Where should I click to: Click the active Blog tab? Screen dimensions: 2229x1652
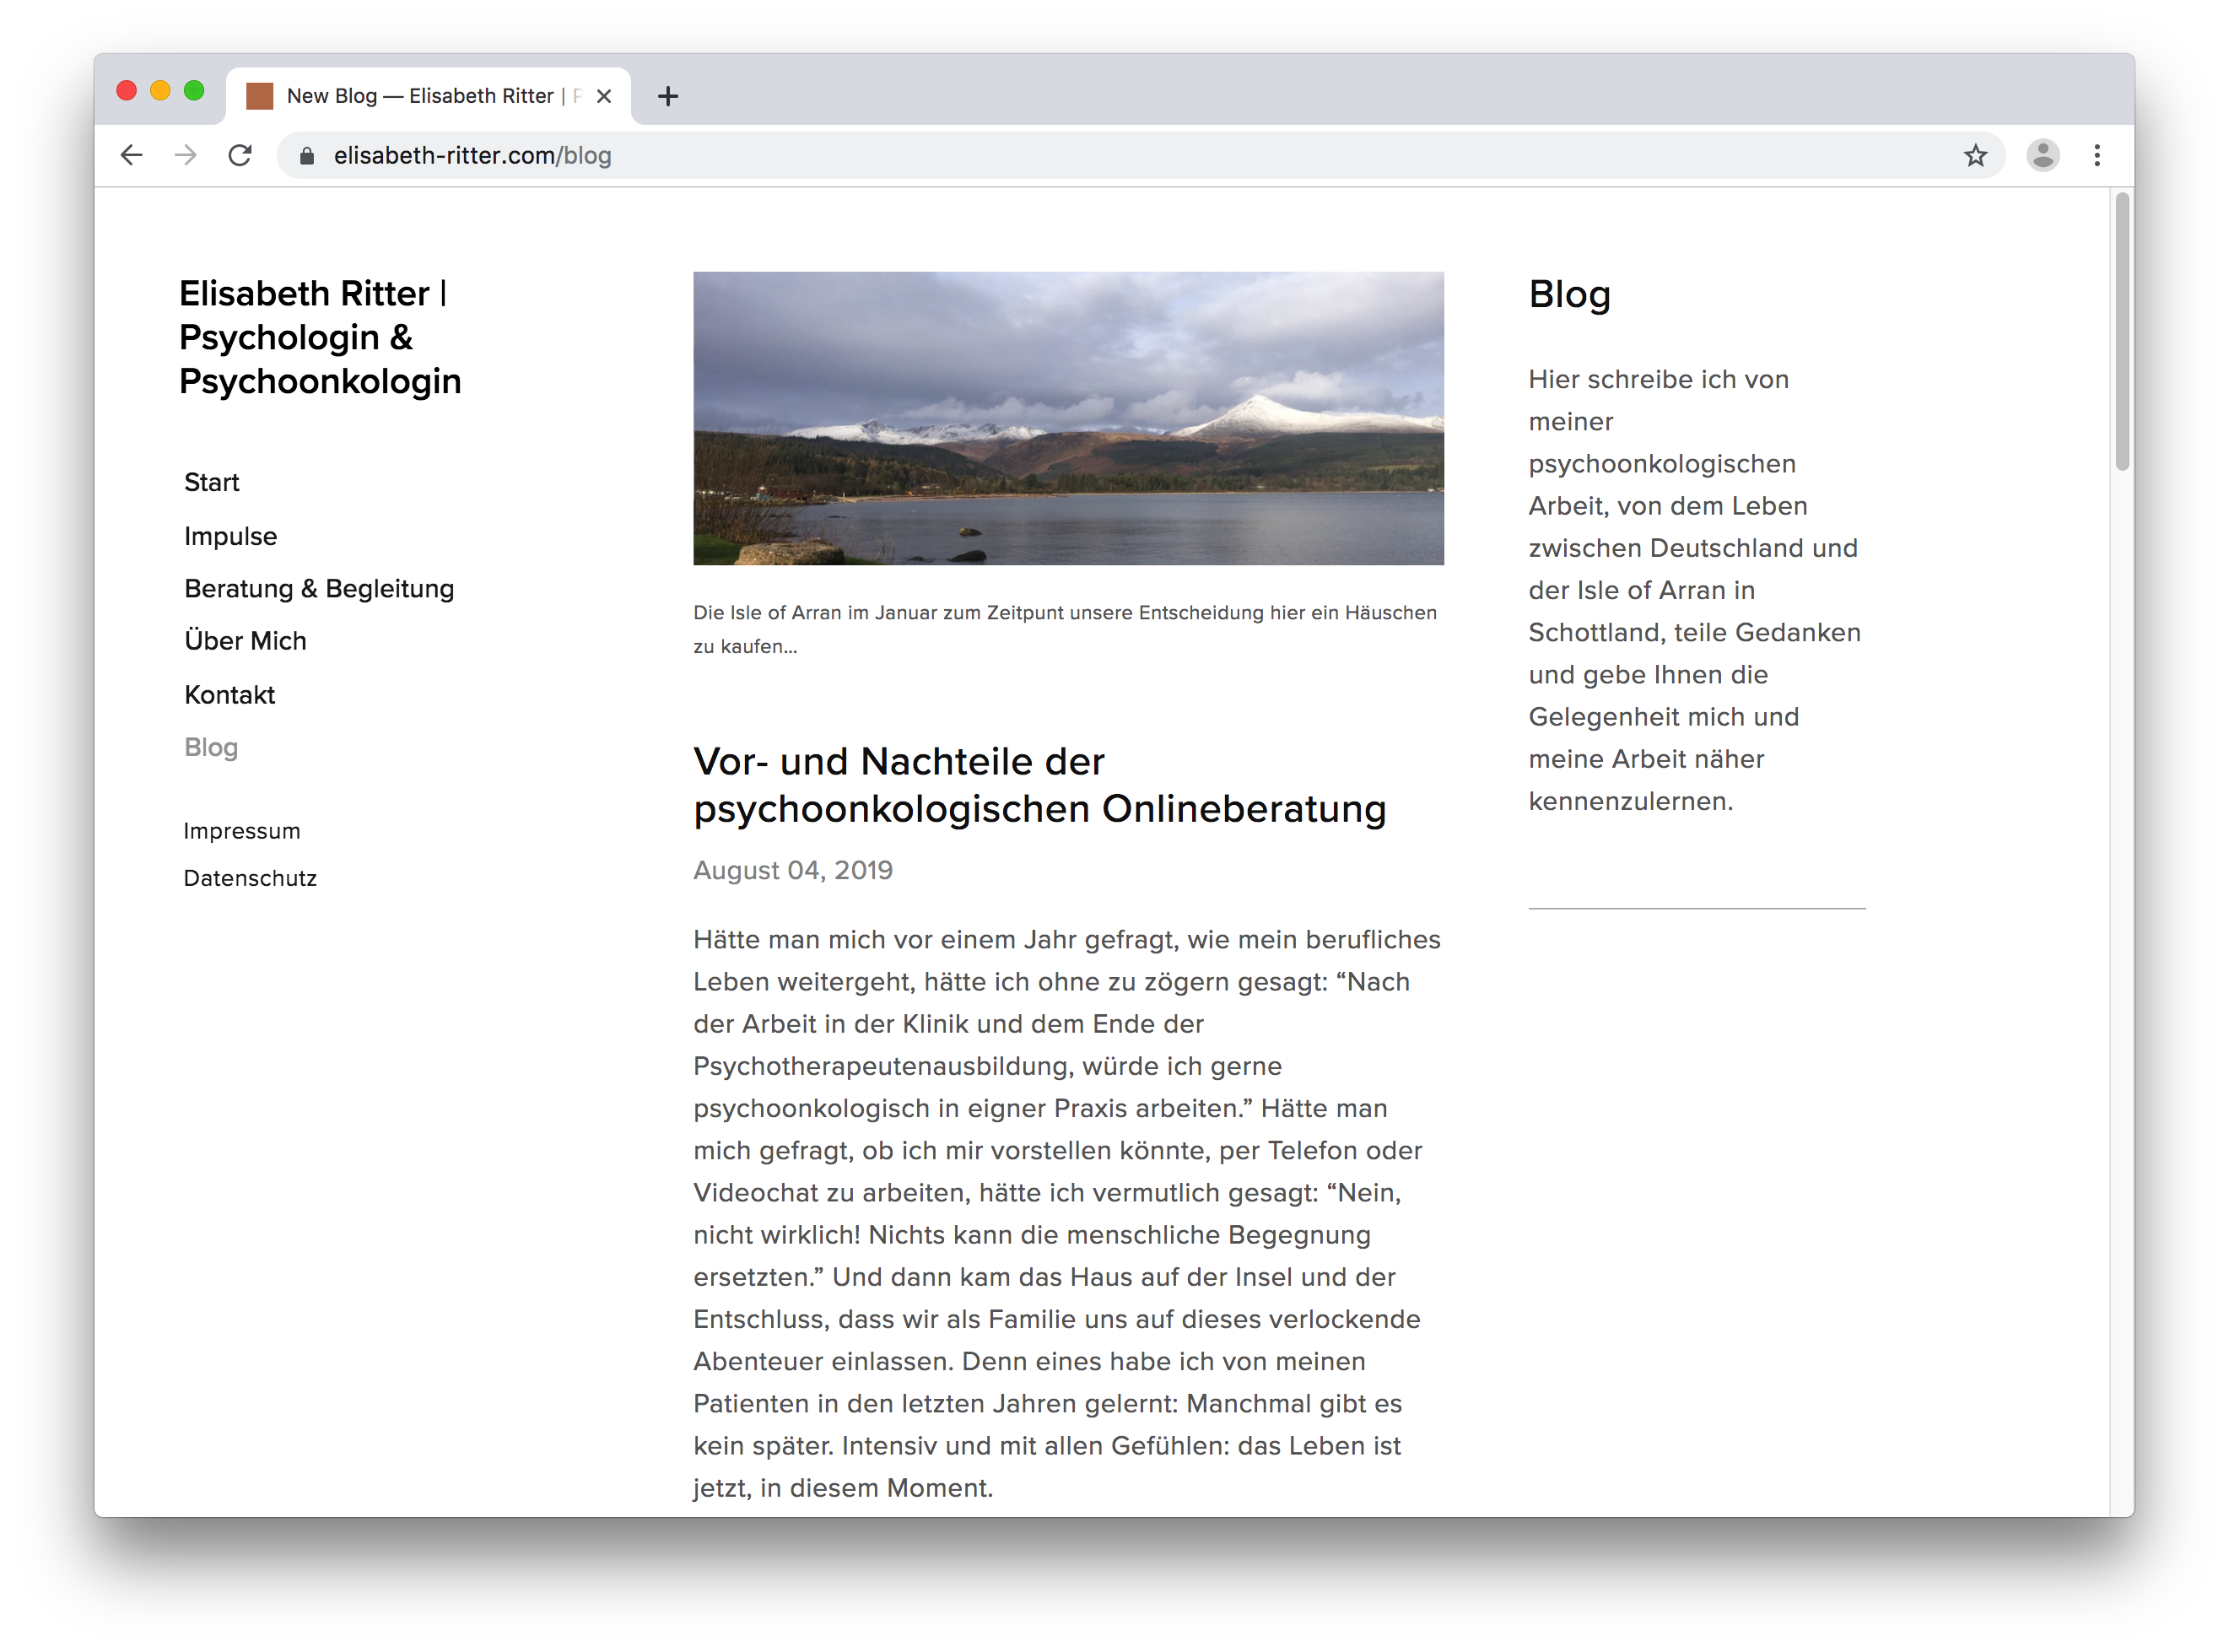212,748
